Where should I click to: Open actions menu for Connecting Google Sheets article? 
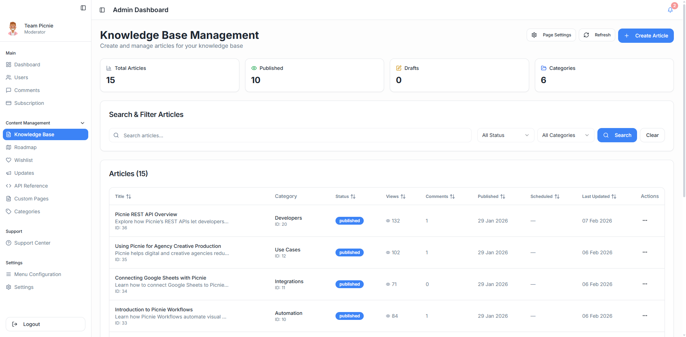[x=645, y=284]
